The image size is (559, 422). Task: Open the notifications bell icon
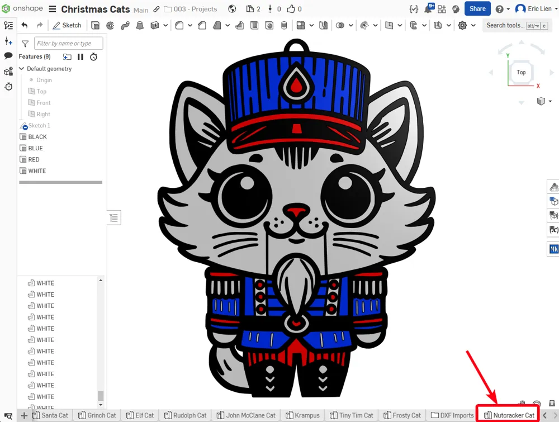click(429, 8)
